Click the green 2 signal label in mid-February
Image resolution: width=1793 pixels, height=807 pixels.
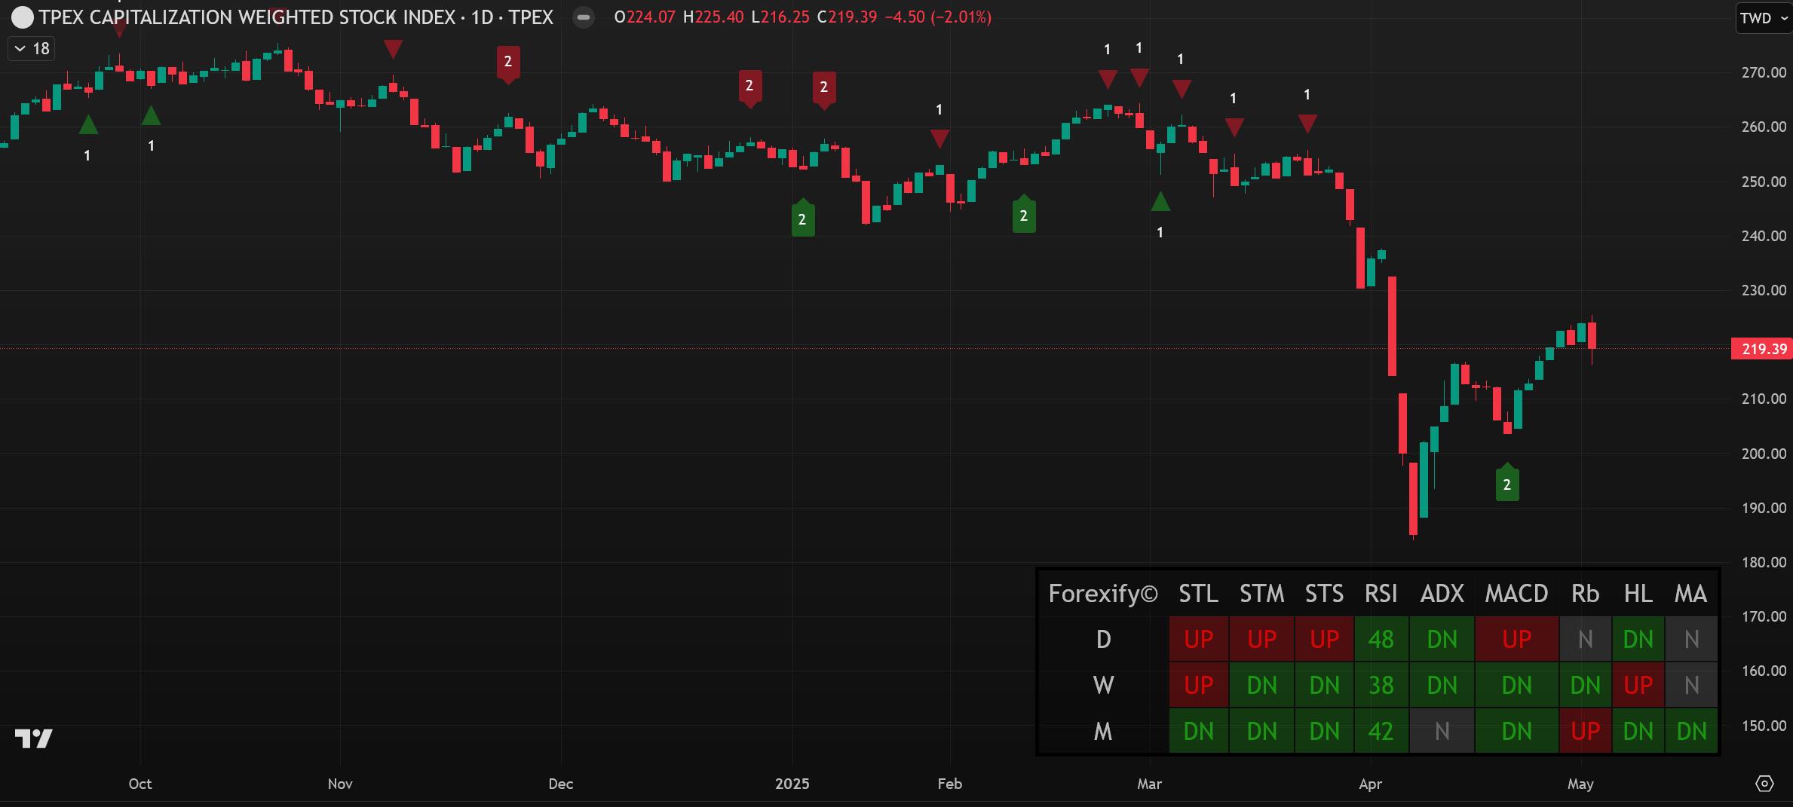click(1023, 216)
